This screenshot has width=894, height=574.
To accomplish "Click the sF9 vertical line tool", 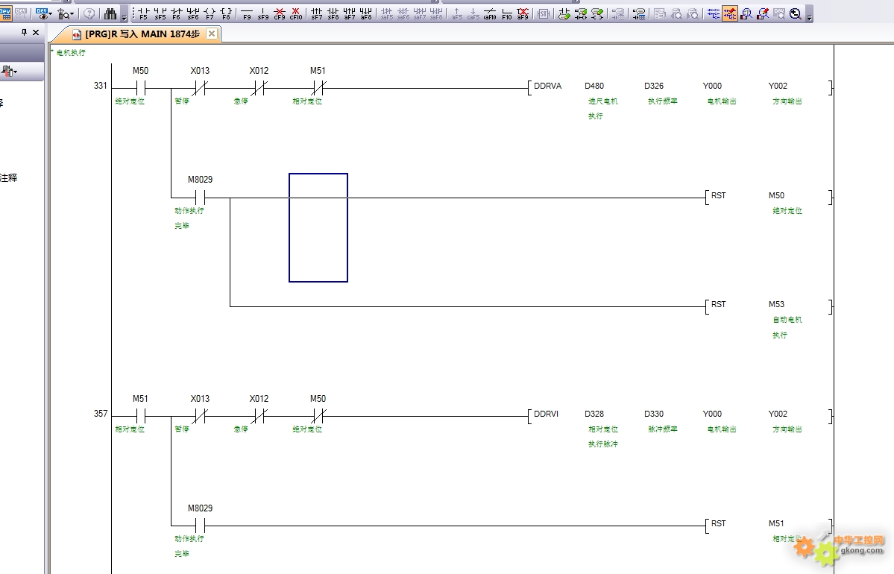I will click(263, 13).
